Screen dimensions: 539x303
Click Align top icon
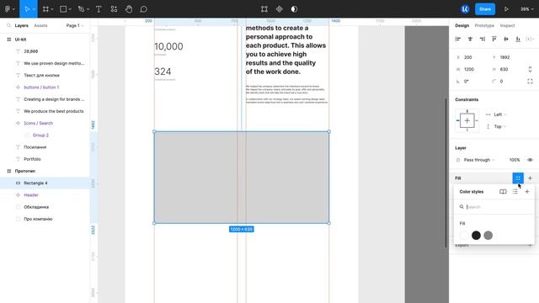[494, 40]
